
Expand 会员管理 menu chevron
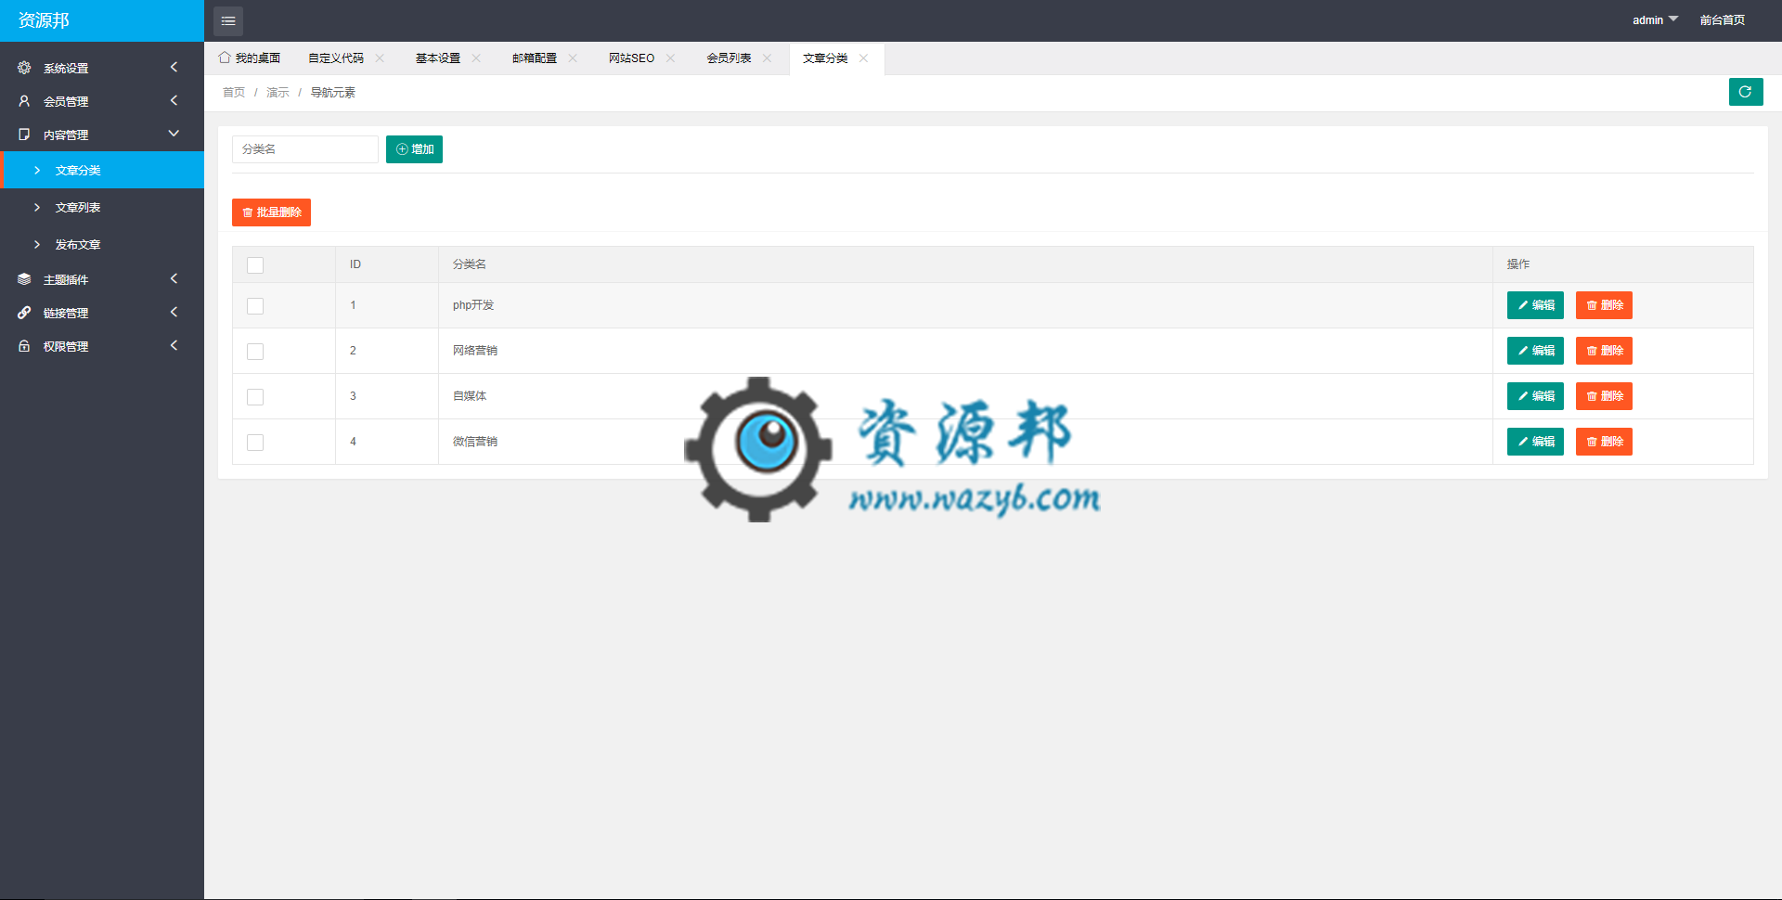point(174,100)
